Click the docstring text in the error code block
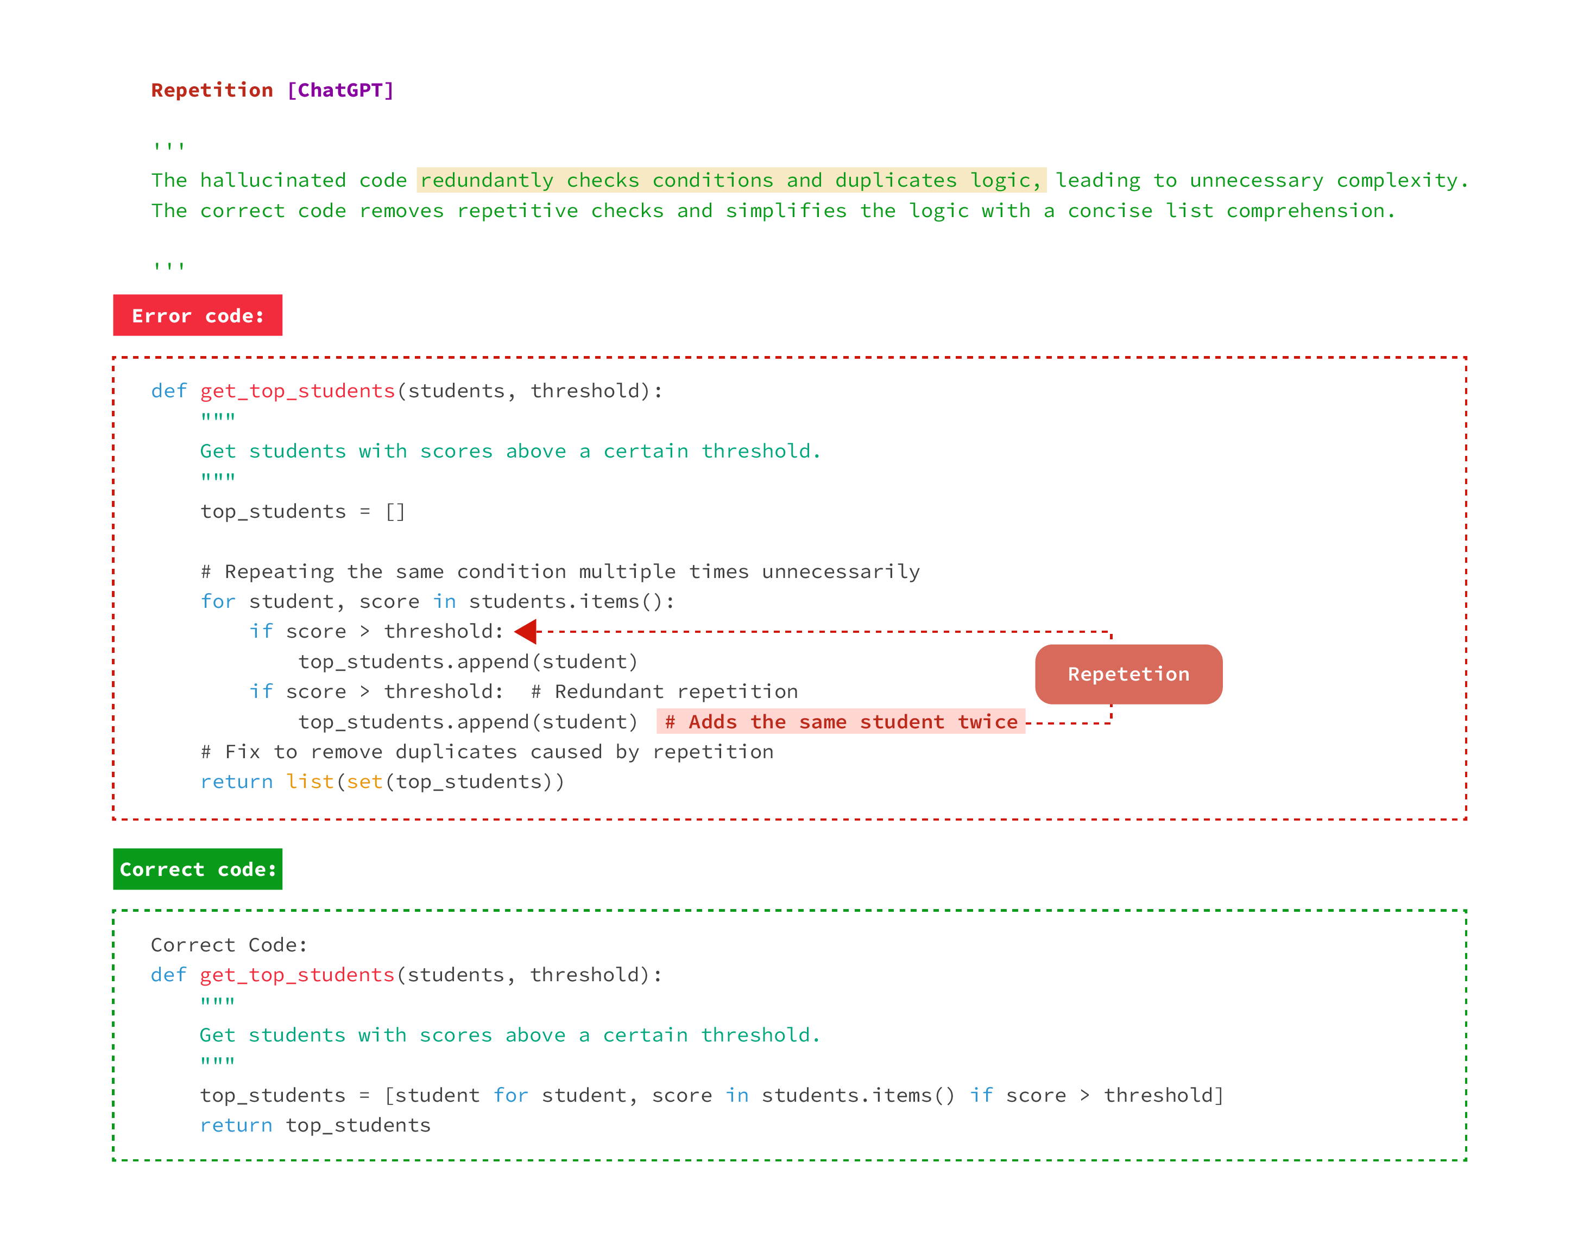 click(510, 451)
